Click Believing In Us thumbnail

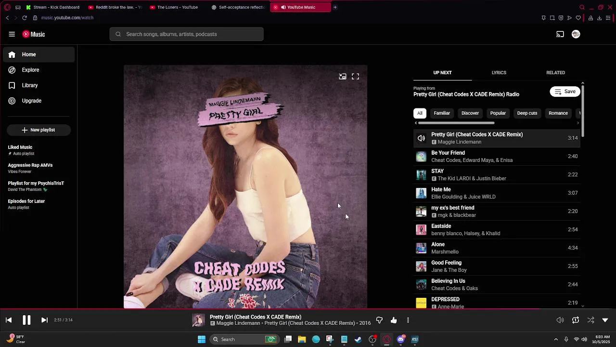(421, 285)
